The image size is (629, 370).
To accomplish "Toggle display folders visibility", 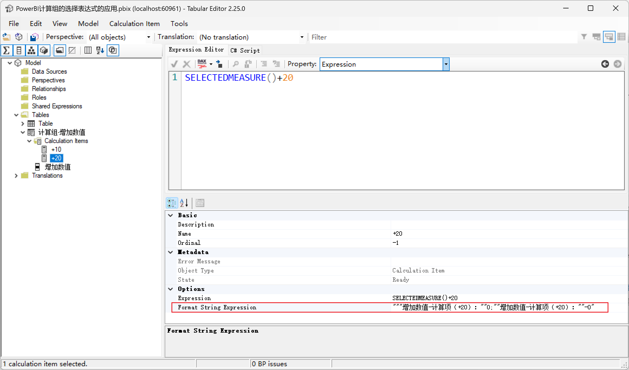I will (x=60, y=50).
